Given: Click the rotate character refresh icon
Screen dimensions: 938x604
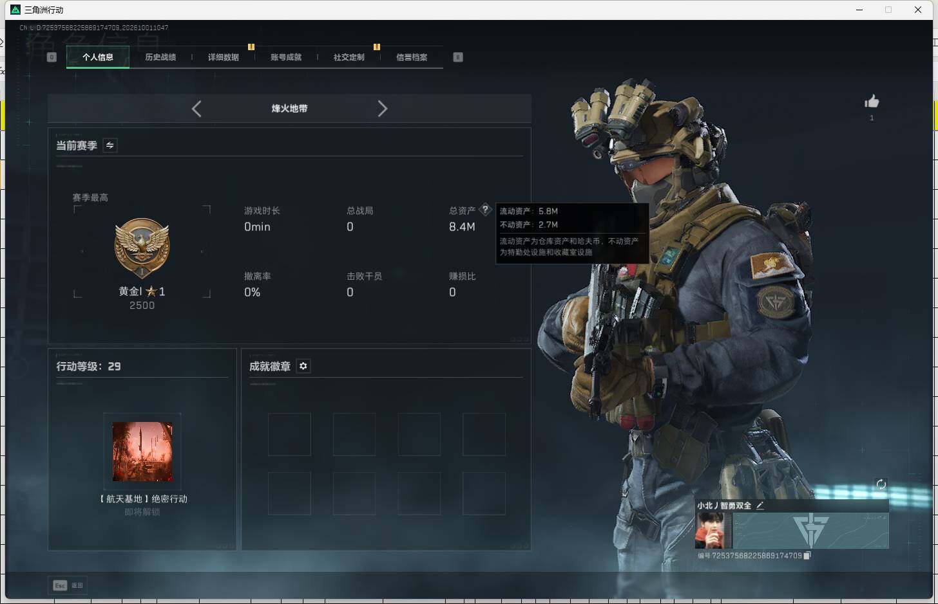Looking at the screenshot, I should pyautogui.click(x=881, y=484).
